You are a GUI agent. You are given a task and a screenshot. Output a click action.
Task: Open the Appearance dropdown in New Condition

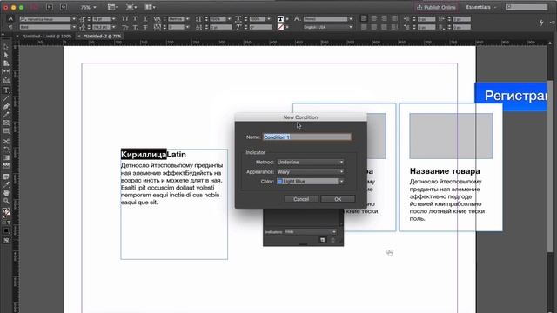311,172
